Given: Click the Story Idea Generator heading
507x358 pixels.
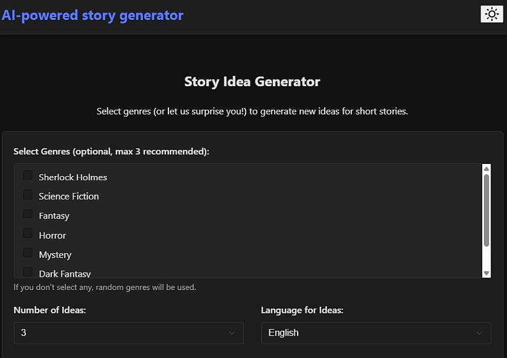Looking at the screenshot, I should click(x=252, y=81).
